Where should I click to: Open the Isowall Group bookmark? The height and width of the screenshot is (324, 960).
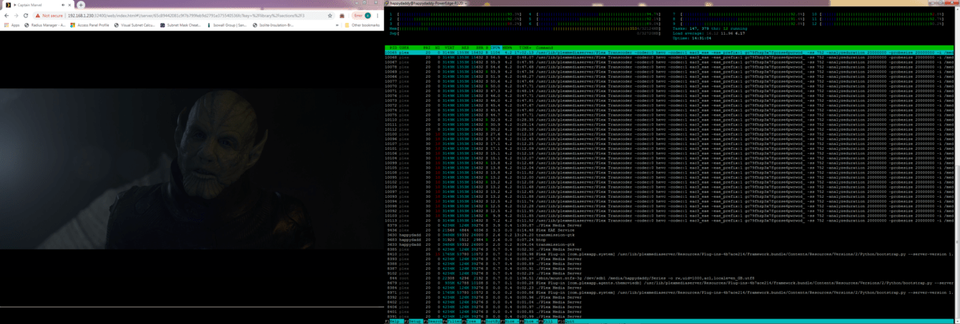pos(226,25)
